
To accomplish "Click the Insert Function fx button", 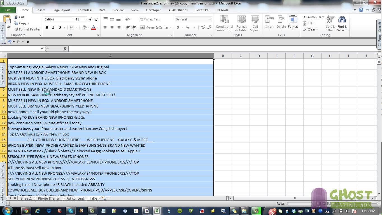I will click(65, 49).
